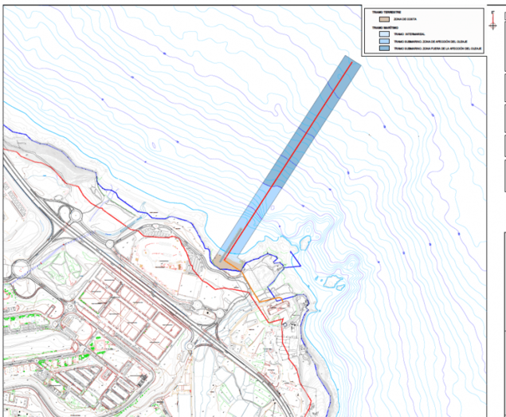Click the north arrow symbol
Screen dimensions: 506x417
pos(493,20)
